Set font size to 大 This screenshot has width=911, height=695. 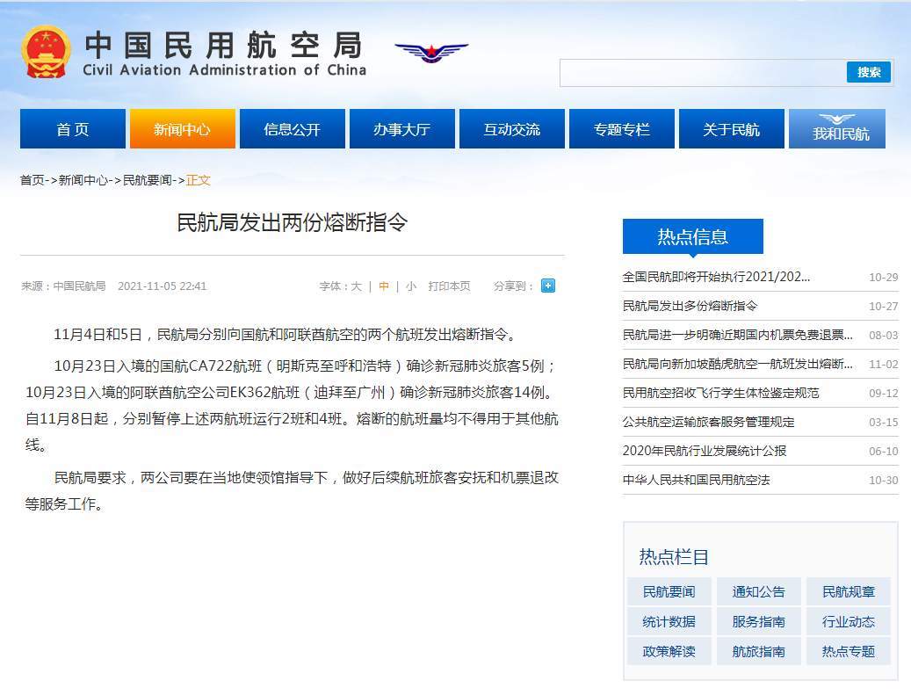[x=356, y=286]
